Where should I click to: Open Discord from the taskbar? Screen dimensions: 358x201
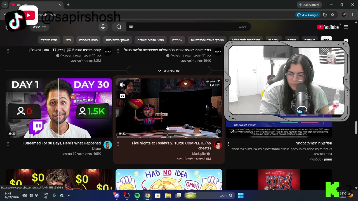coord(117,195)
